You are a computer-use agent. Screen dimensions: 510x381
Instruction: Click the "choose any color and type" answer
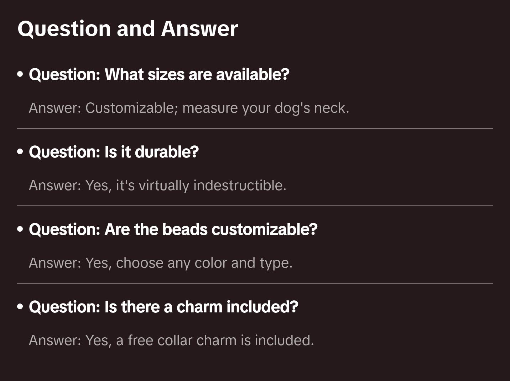[161, 263]
